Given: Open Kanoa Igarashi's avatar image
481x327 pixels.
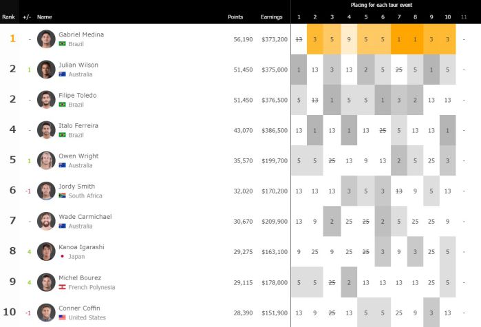Looking at the screenshot, I should 46,251.
